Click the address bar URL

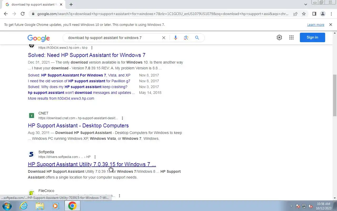tap(163, 14)
